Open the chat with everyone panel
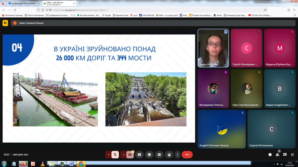Screen dimensions: 298x167 [285, 155]
